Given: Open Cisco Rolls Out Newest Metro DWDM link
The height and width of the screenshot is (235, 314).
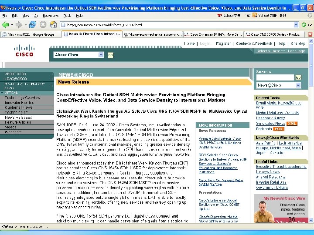Looking at the screenshot, I should 221,182.
